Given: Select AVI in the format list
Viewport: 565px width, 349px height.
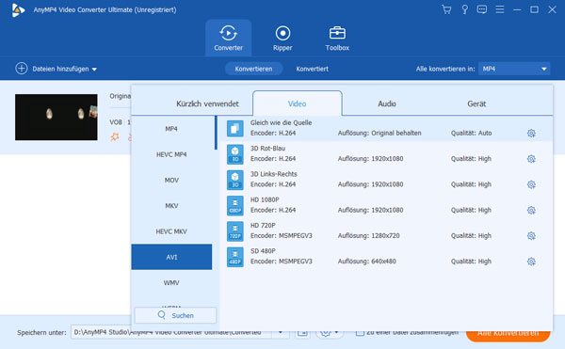Looking at the screenshot, I should pos(171,257).
